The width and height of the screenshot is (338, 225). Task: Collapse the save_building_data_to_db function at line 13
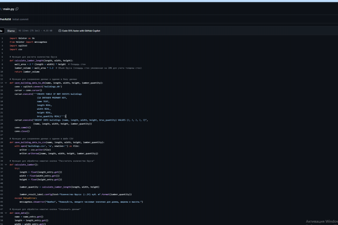[6, 82]
